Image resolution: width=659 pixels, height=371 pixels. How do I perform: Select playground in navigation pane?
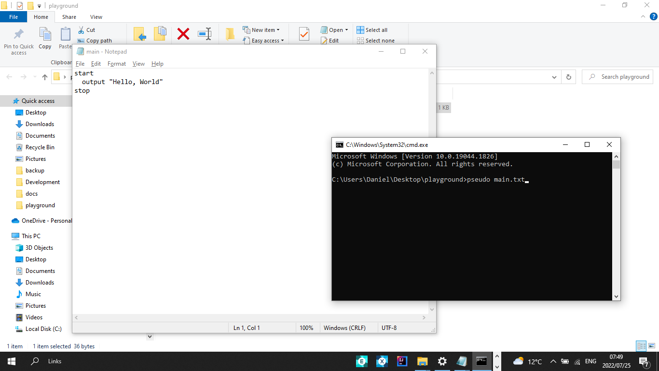(36, 205)
